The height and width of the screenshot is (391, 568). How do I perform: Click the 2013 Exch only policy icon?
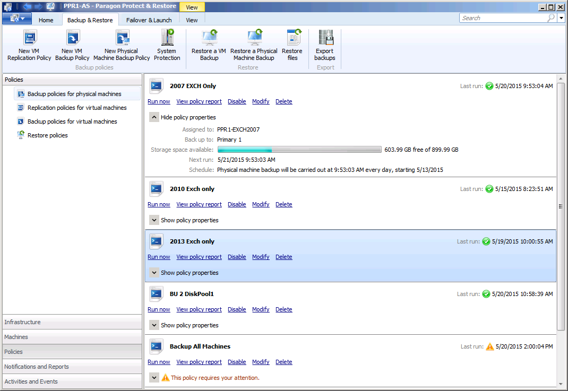(x=157, y=241)
